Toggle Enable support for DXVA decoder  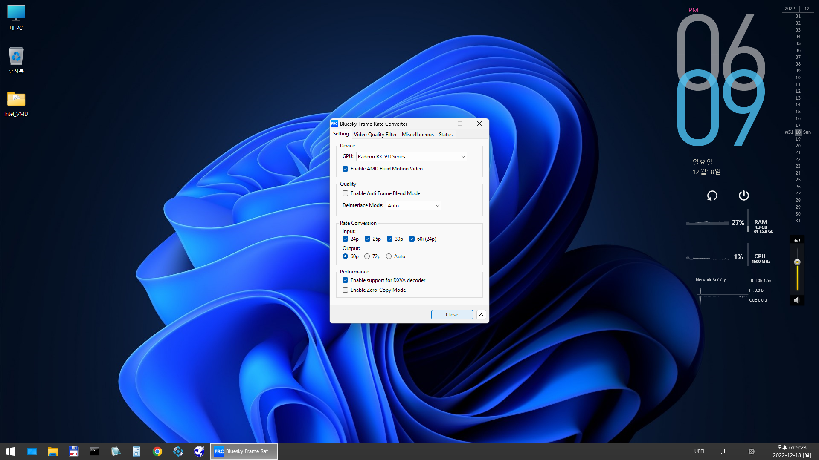(345, 280)
